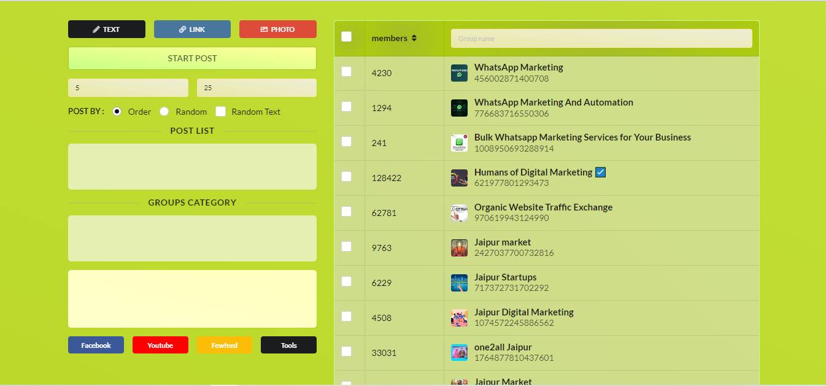Toggle the select-all groups checkbox in header
The image size is (826, 386).
(346, 36)
